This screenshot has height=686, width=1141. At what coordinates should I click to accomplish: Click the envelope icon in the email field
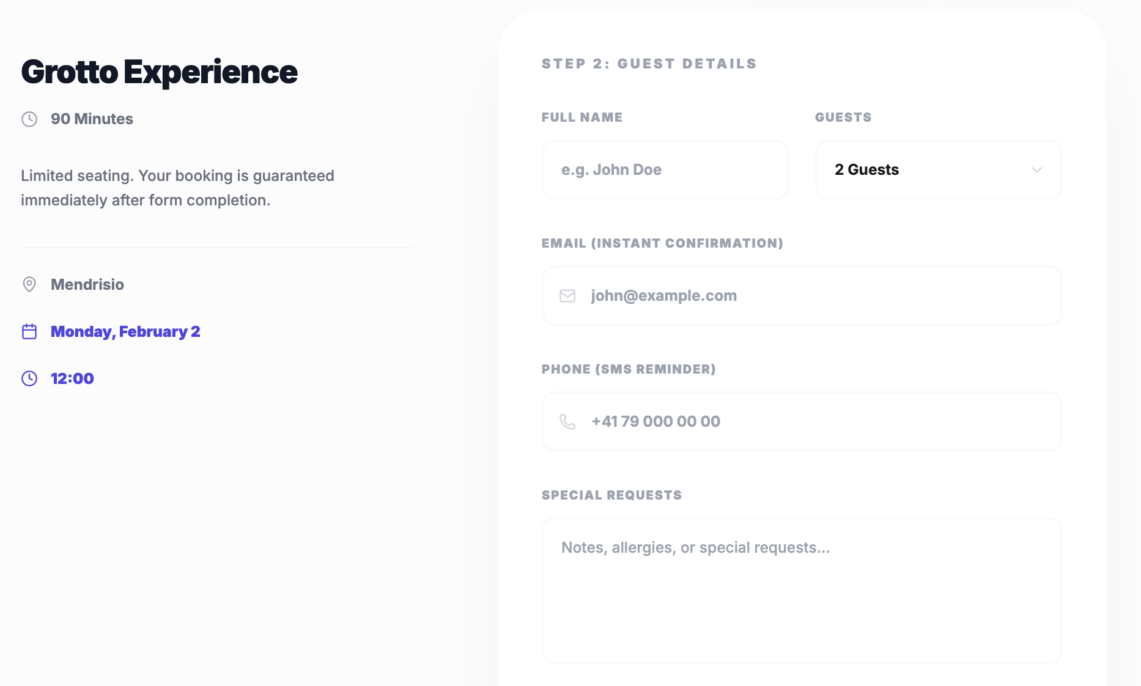tap(567, 296)
